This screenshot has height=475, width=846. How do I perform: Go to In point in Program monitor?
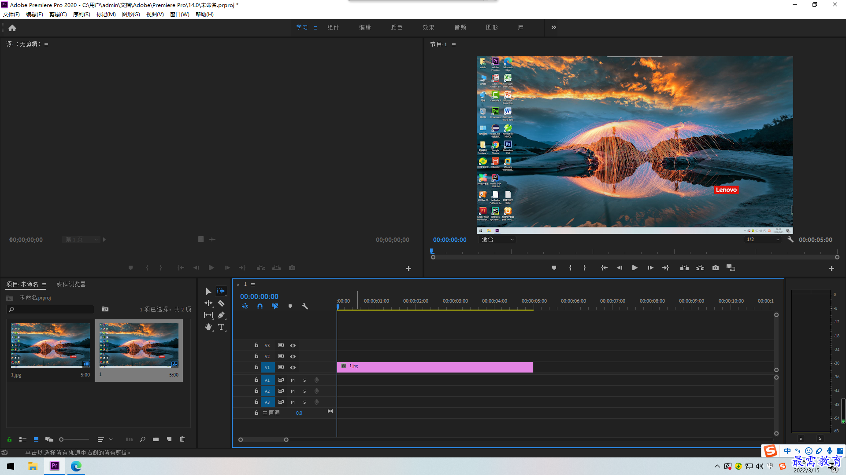(x=605, y=268)
